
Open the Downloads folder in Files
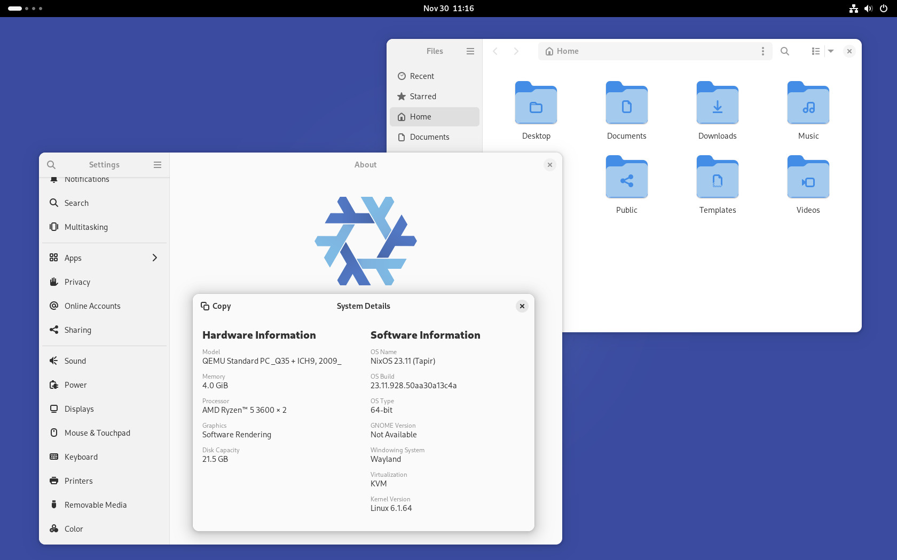(718, 103)
